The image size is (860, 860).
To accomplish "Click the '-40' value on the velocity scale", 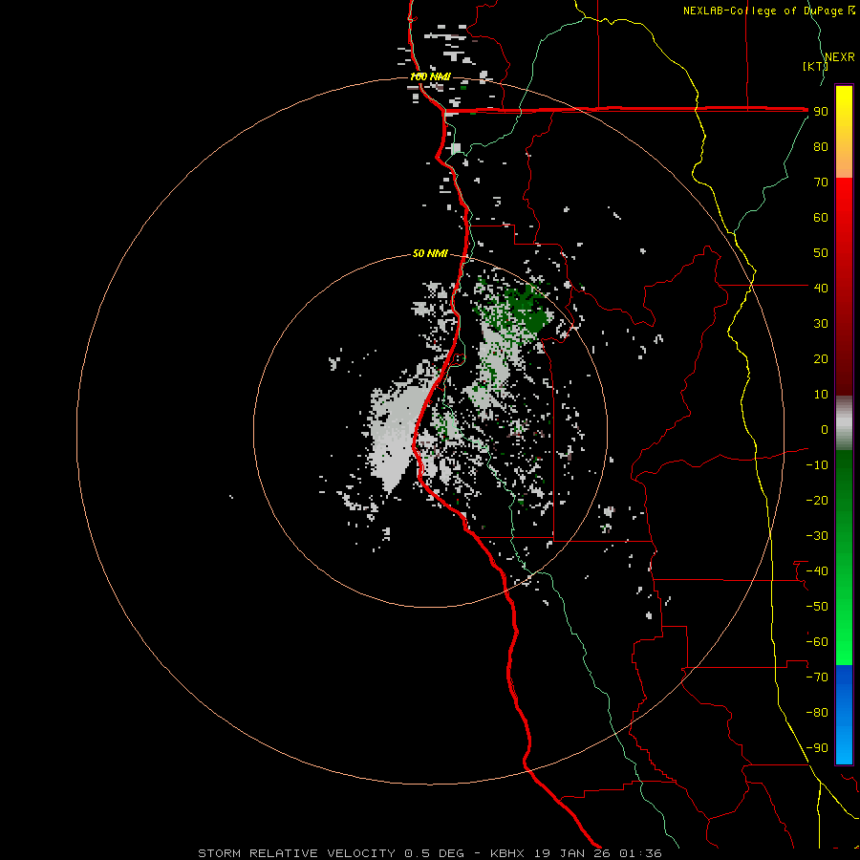I will point(817,571).
